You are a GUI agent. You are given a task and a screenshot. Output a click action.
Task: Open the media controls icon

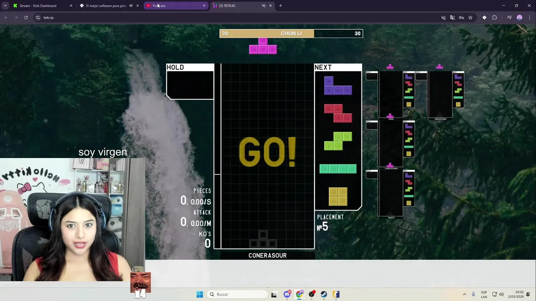(509, 18)
